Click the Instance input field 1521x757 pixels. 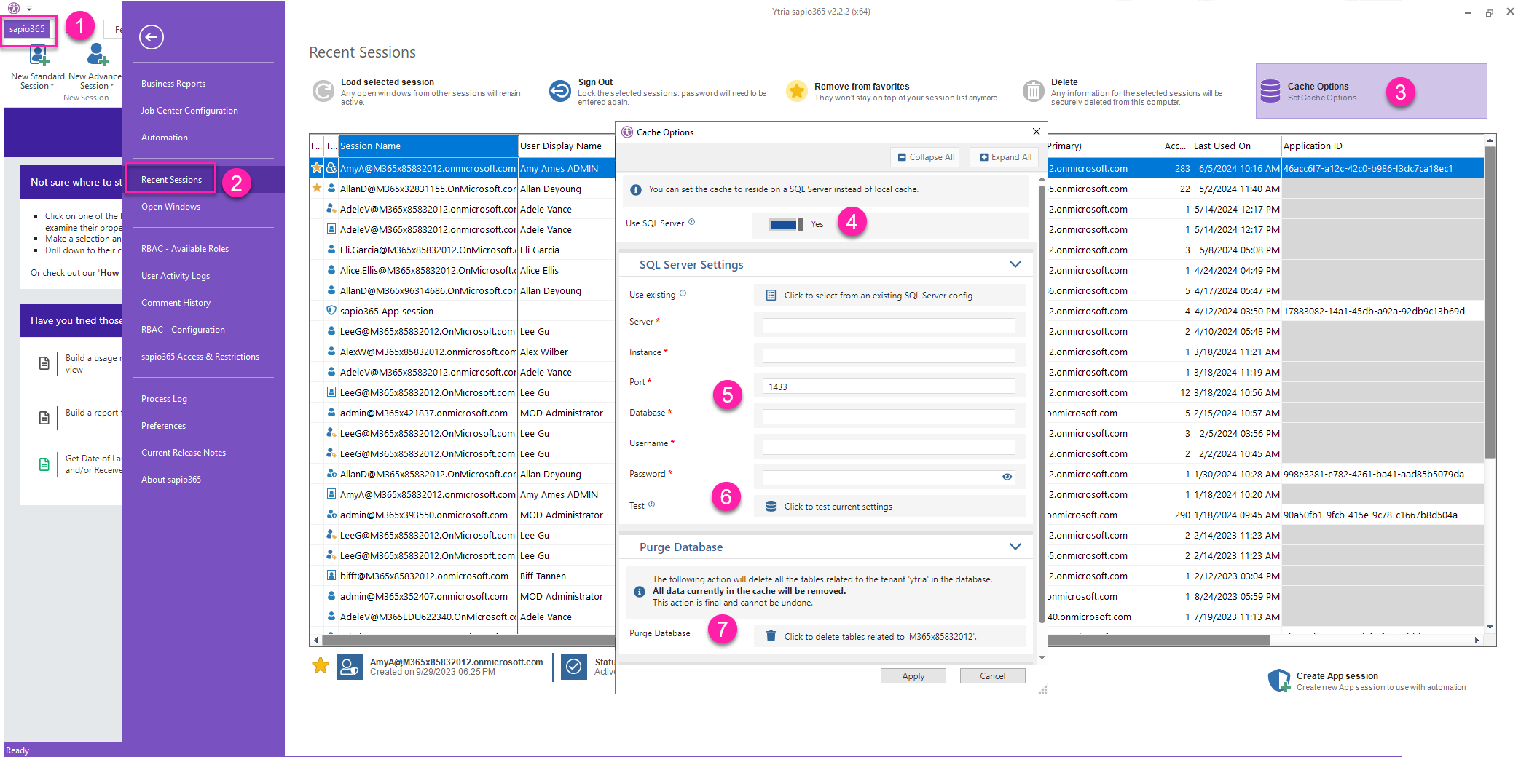click(x=889, y=356)
